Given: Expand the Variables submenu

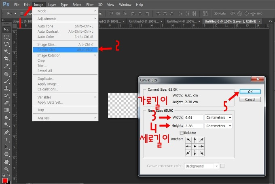Looking at the screenshot, I should [65, 97].
